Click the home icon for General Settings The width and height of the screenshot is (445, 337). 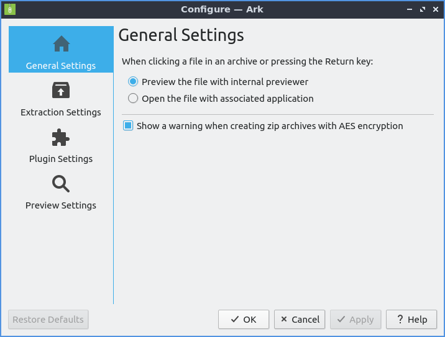coord(61,44)
